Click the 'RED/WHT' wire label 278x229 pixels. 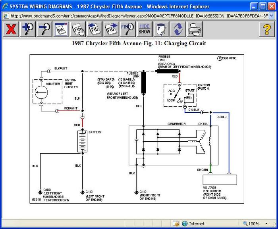pos(71,108)
